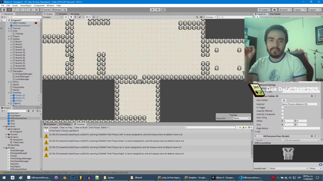323x181 pixels.
Task: Toggle console Collapse
Action: (x=54, y=127)
